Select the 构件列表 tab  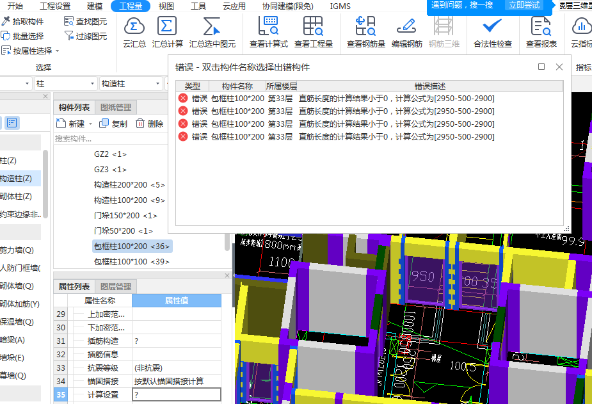[x=74, y=107]
